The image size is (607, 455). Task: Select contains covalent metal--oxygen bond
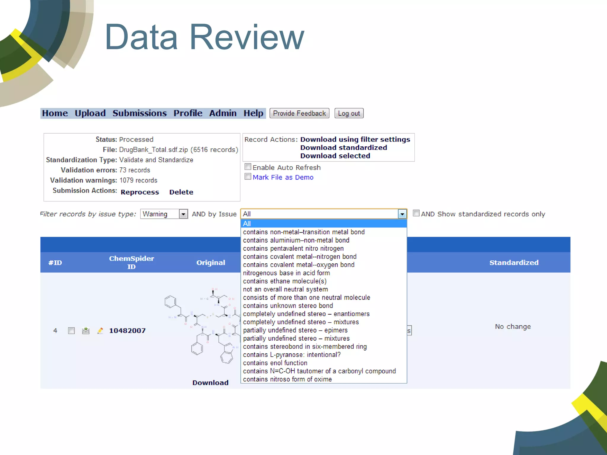click(324, 265)
